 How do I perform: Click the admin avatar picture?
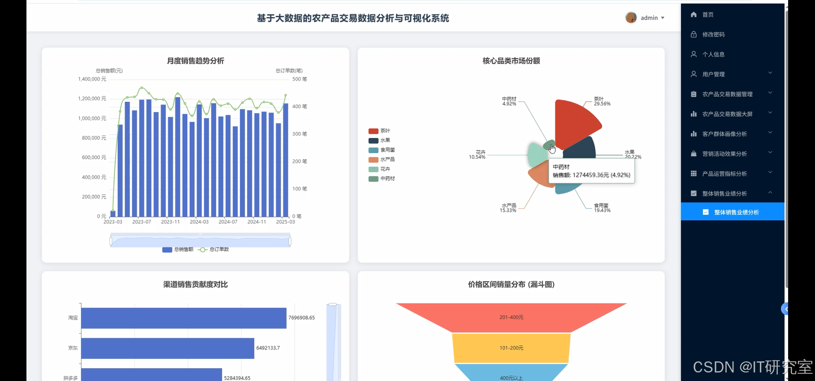point(631,17)
